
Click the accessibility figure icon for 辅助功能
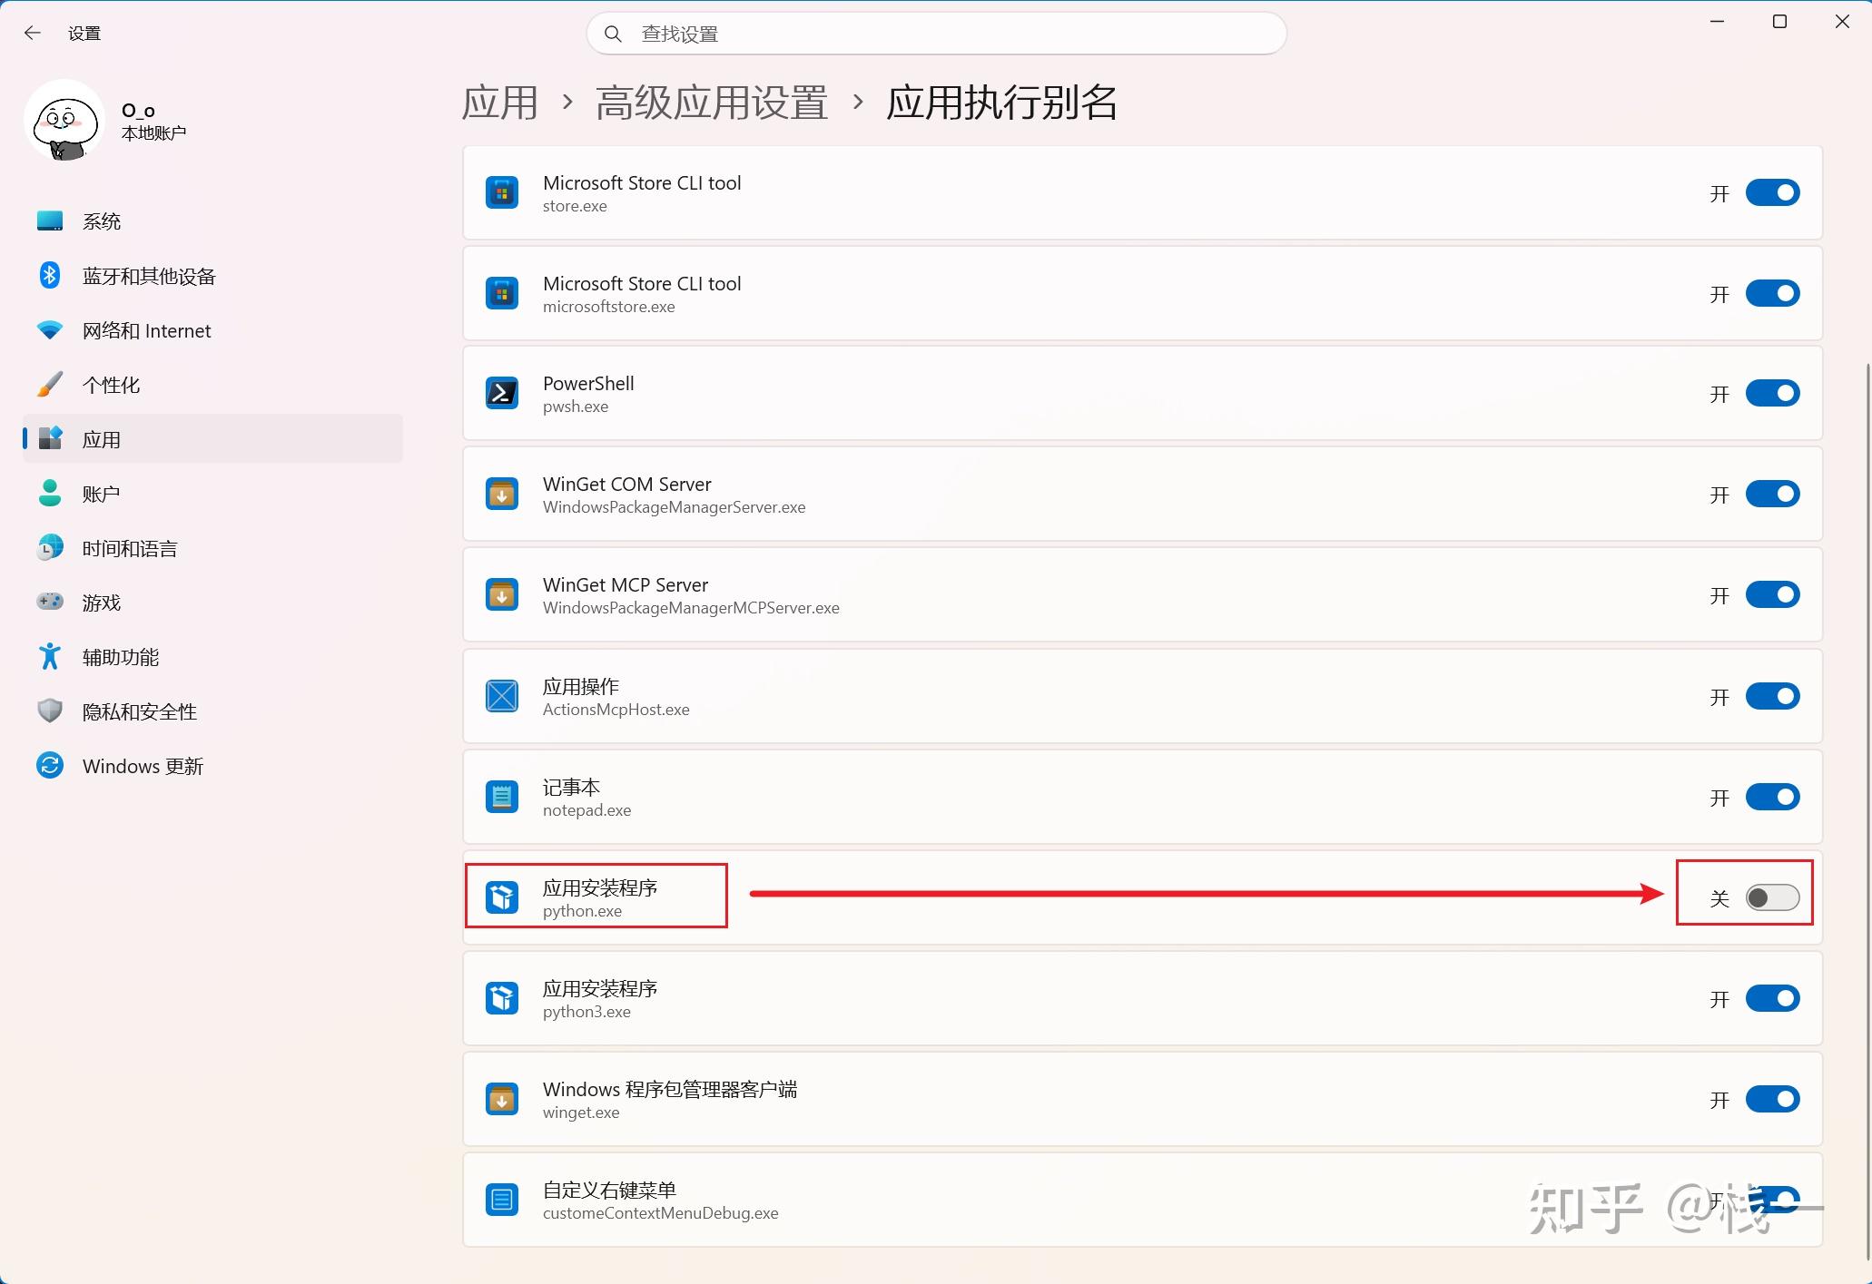click(50, 656)
